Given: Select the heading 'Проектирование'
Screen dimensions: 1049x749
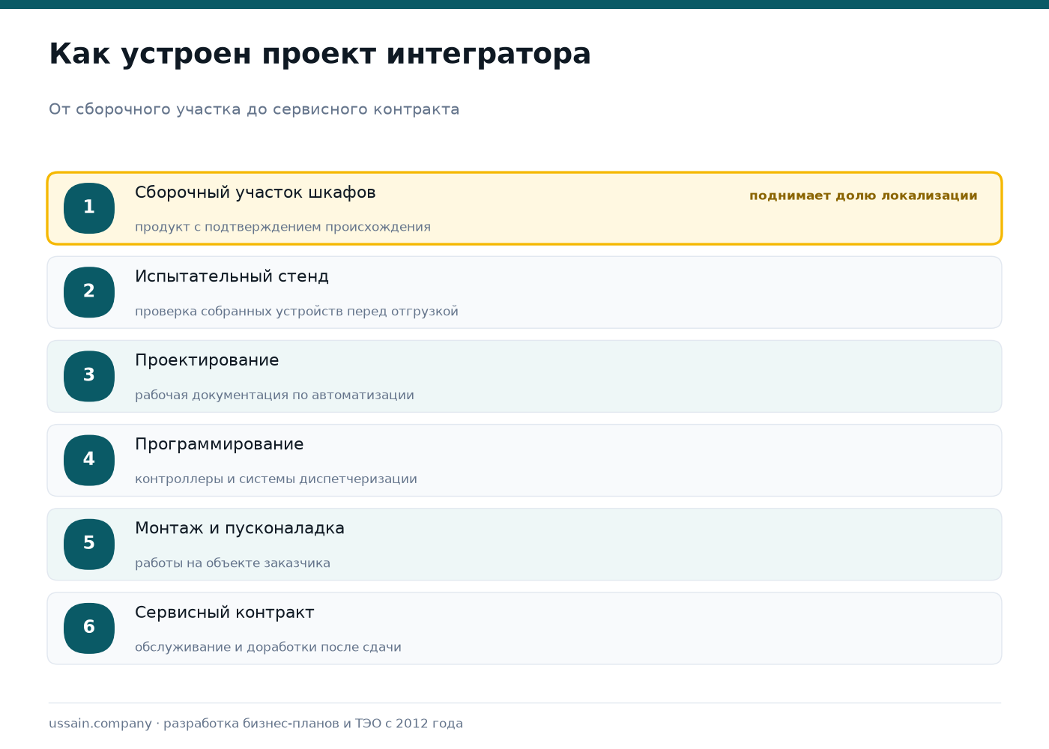Looking at the screenshot, I should [207, 360].
